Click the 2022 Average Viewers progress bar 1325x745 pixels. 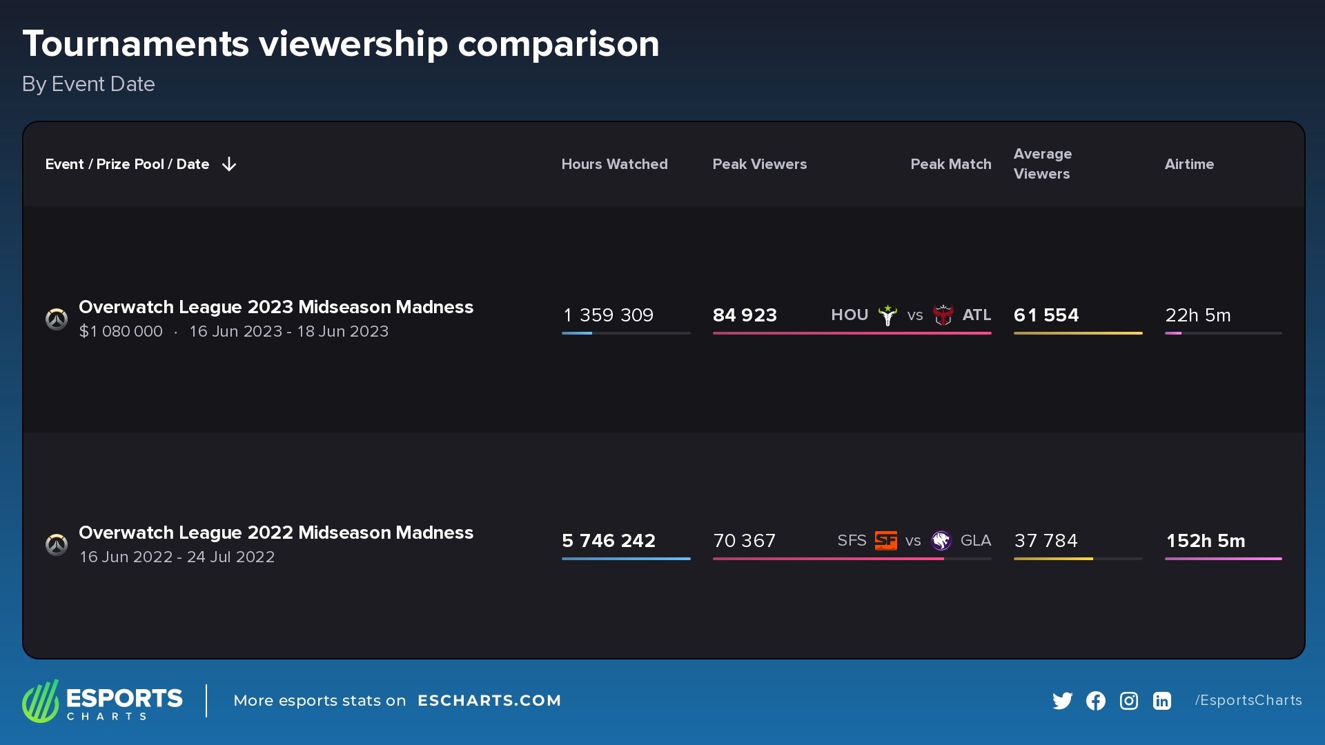pyautogui.click(x=1078, y=559)
